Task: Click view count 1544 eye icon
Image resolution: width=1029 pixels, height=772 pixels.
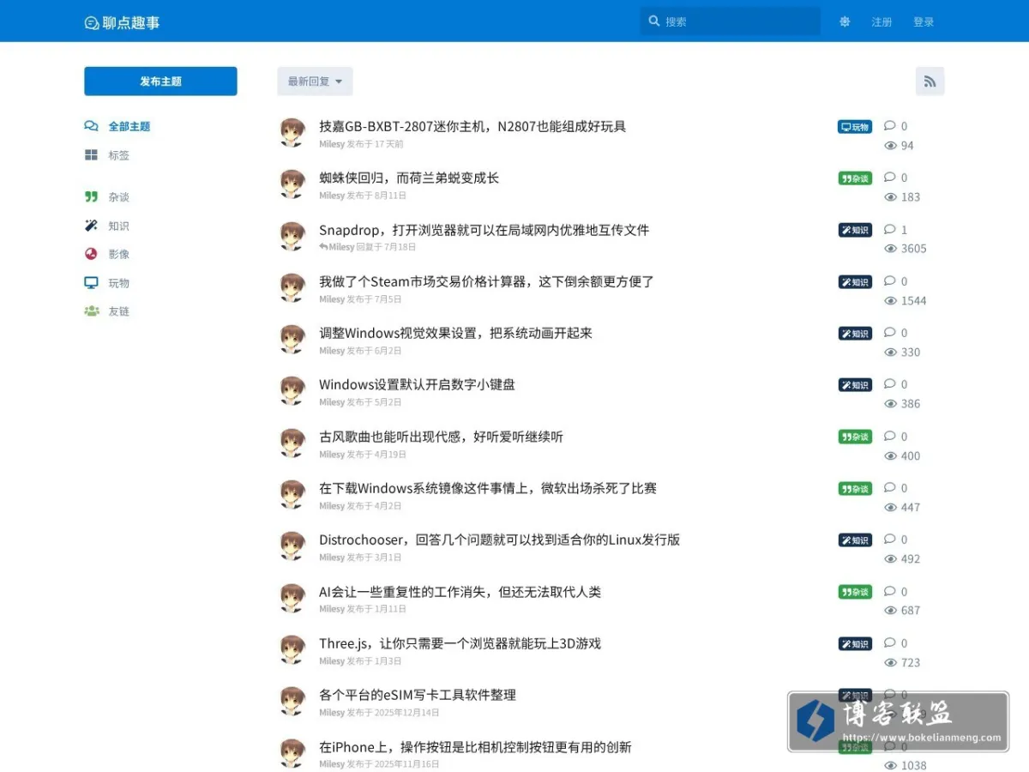Action: [x=890, y=301]
